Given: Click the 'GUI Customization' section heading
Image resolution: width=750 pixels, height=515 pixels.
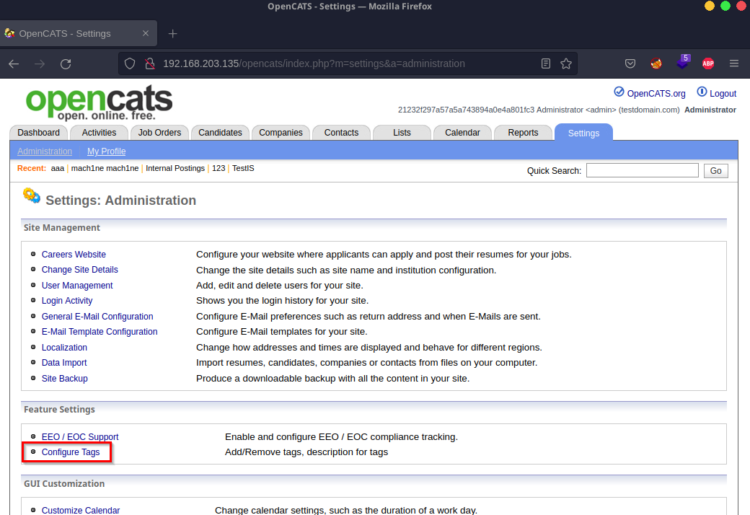Looking at the screenshot, I should click(64, 484).
